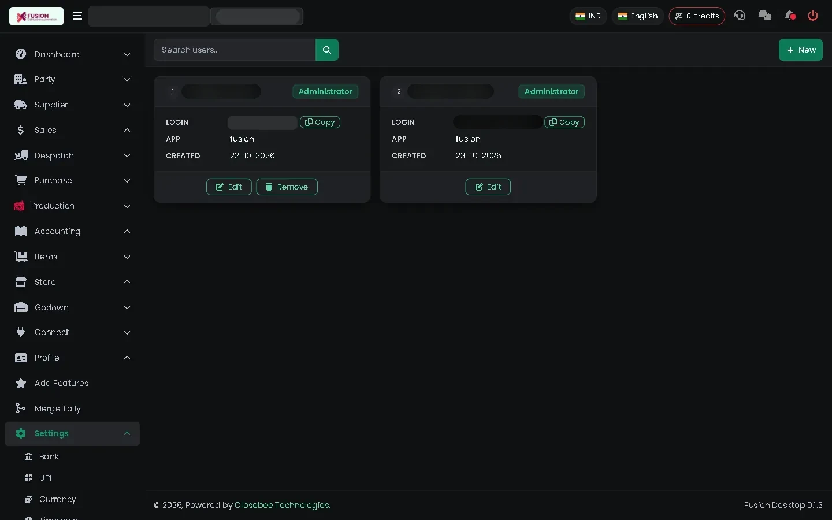Collapse the Settings menu chevron
832x520 pixels.
pyautogui.click(x=127, y=433)
